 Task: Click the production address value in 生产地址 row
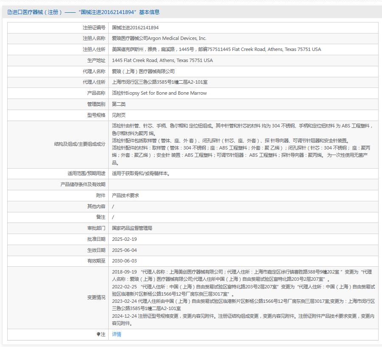(162, 60)
